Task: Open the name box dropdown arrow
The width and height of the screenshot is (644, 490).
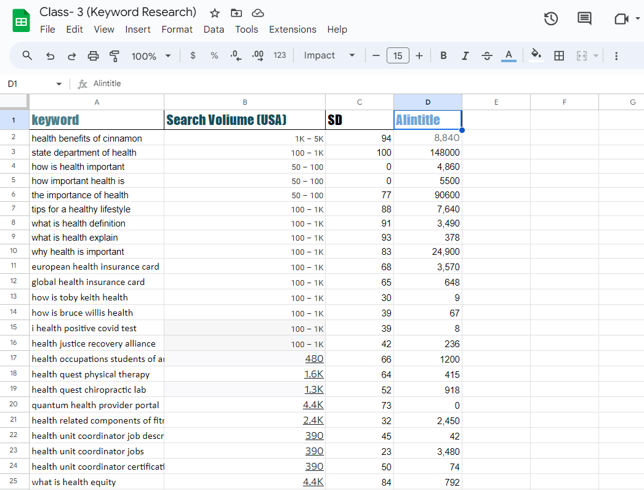Action: click(x=59, y=84)
